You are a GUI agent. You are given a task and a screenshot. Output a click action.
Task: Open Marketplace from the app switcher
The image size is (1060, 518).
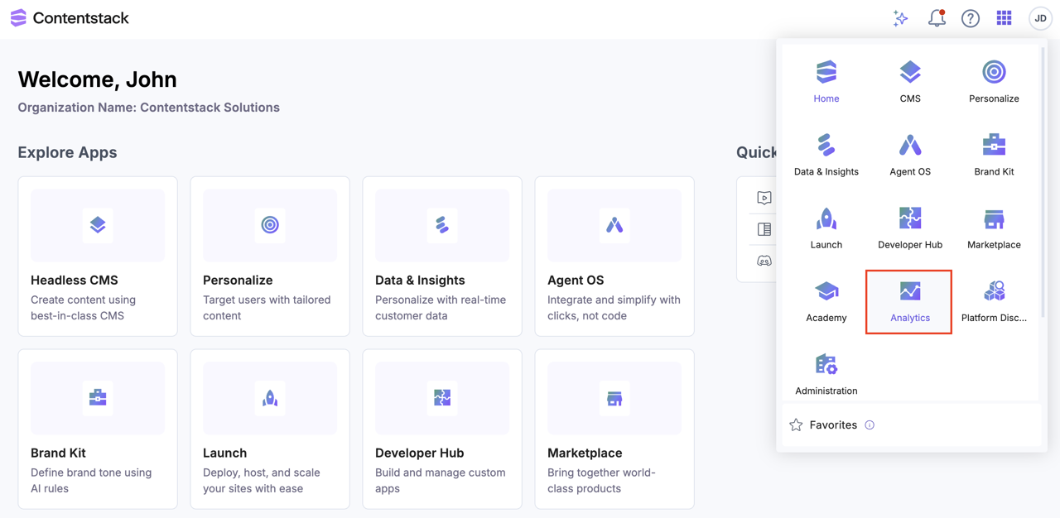click(994, 228)
